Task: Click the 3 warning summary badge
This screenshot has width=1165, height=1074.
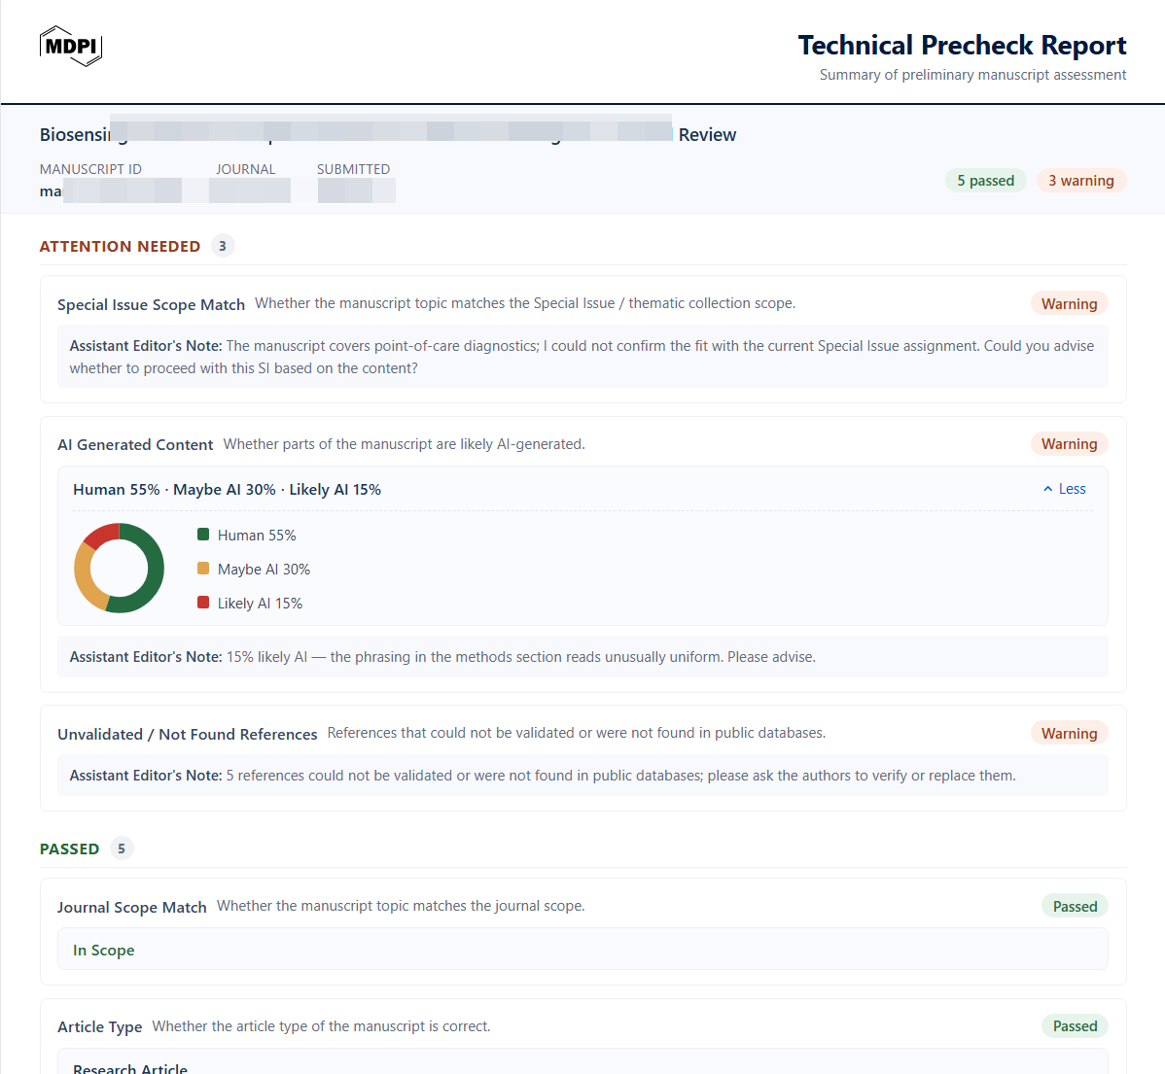Action: [1081, 181]
